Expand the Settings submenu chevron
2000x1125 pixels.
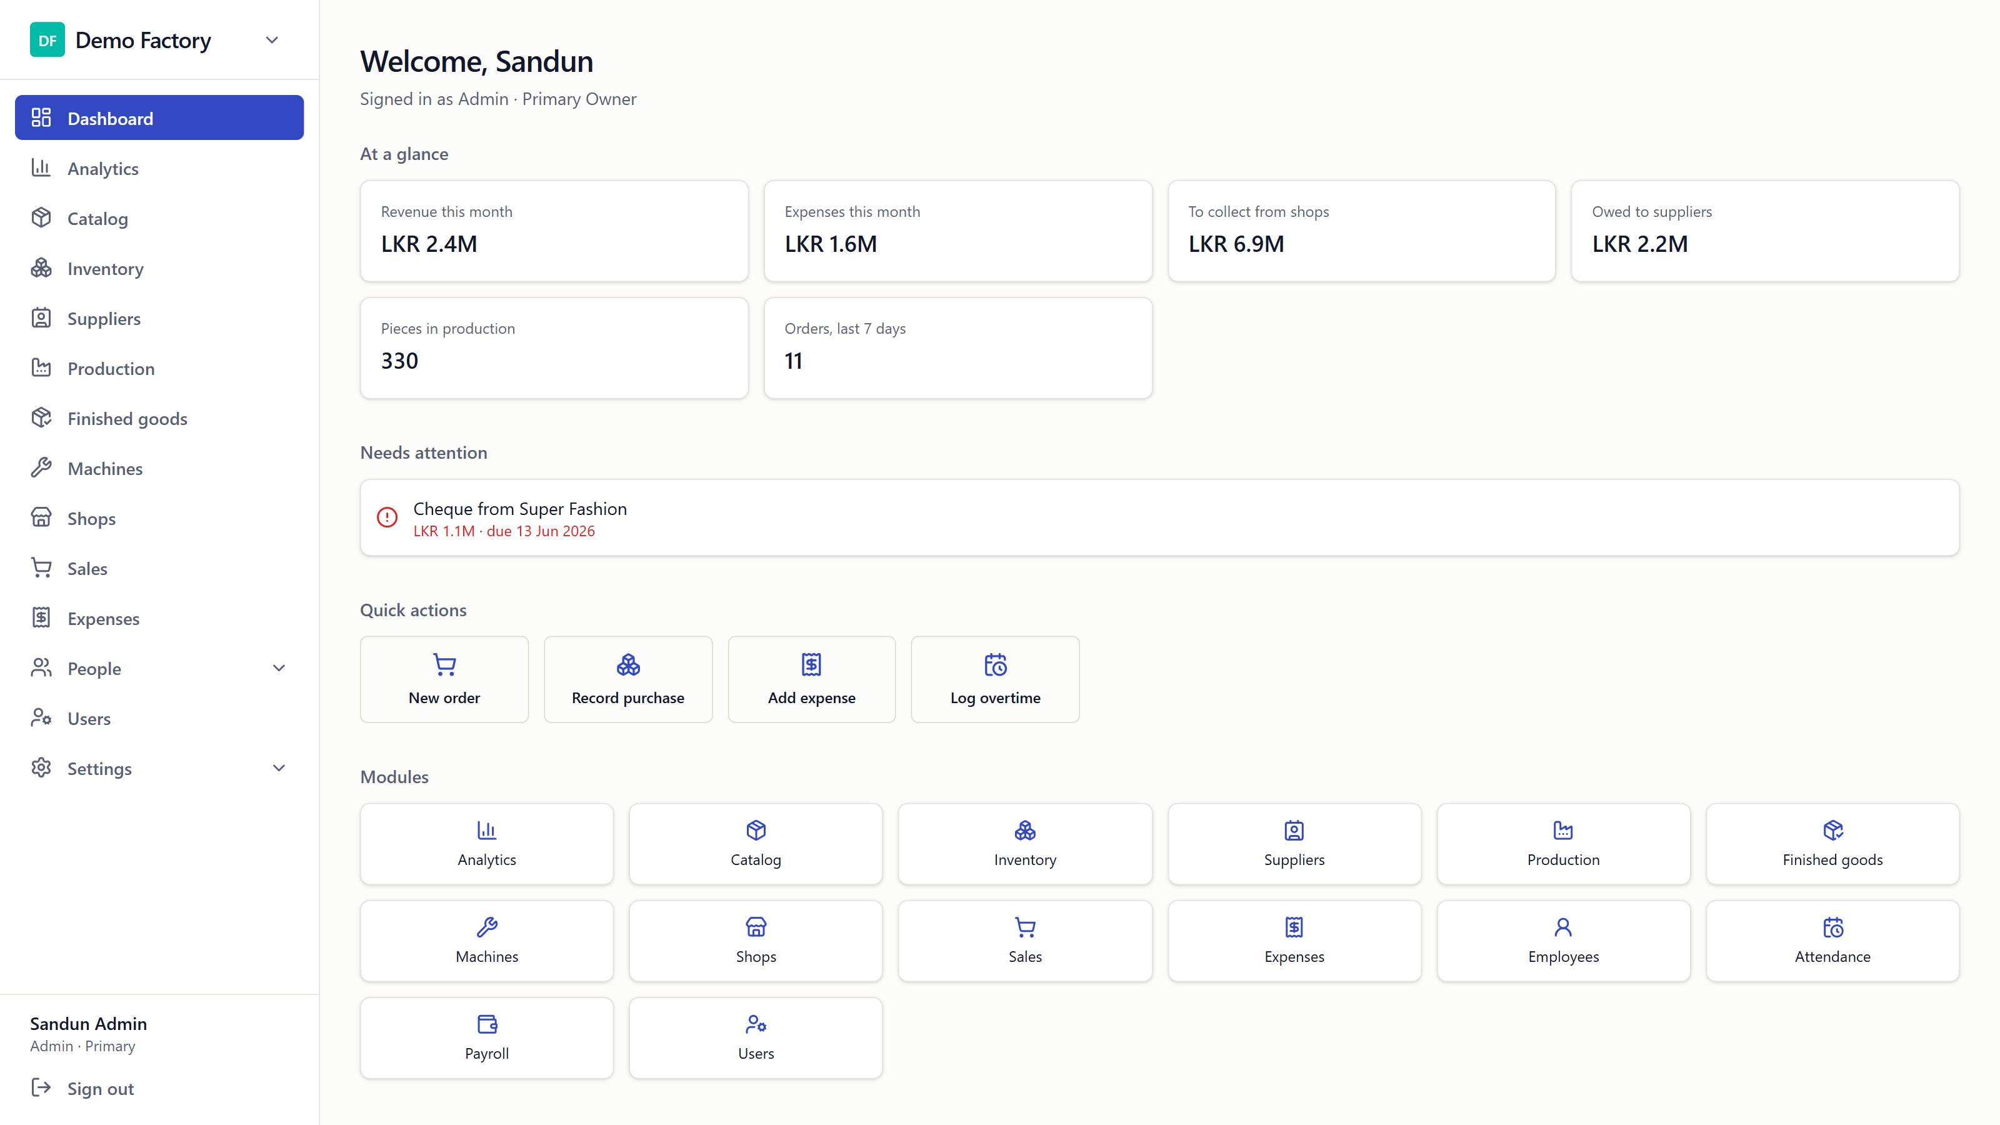tap(279, 768)
